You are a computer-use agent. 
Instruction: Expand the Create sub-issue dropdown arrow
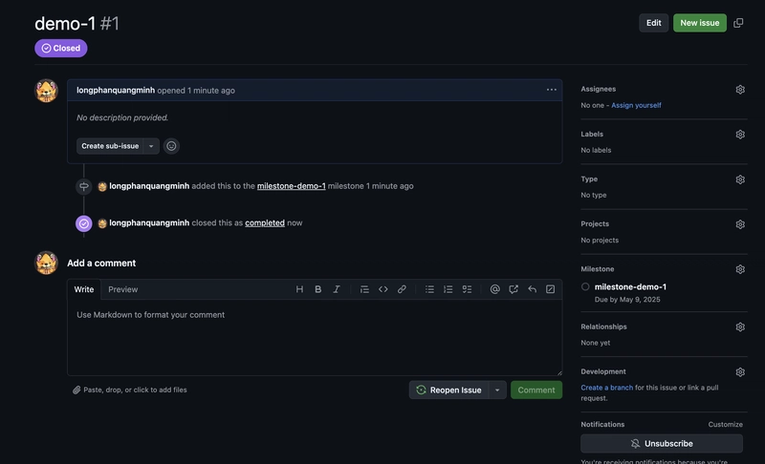click(152, 146)
